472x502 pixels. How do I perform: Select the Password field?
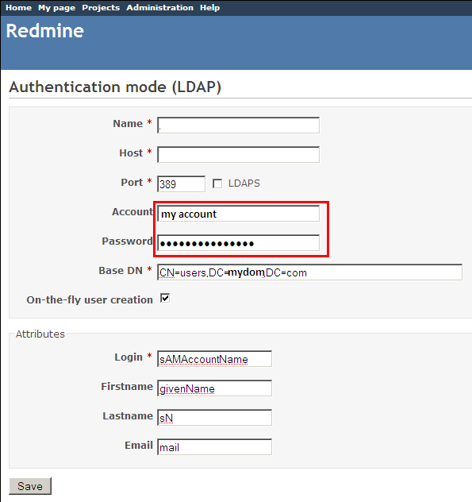tap(238, 243)
